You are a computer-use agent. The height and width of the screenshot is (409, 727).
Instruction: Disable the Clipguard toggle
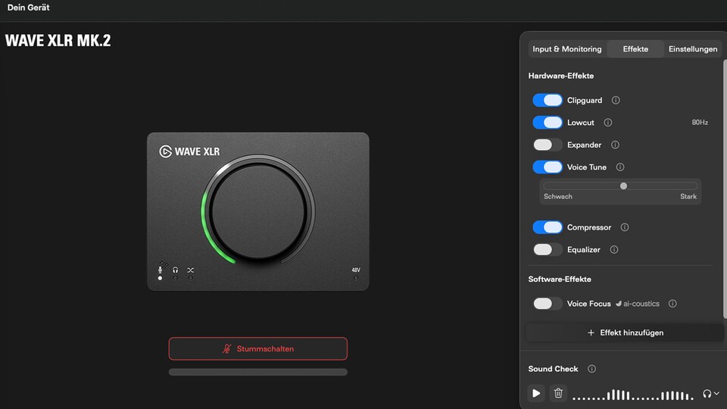[x=548, y=100]
